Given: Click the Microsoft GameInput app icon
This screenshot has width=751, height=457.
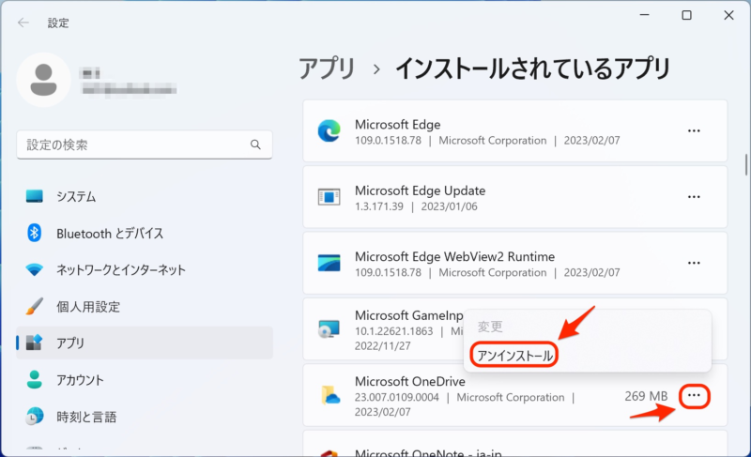Looking at the screenshot, I should coord(330,328).
